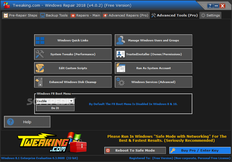Select the Advanced Tools (Pro) tab
This screenshot has width=232, height=162.
click(175, 15)
